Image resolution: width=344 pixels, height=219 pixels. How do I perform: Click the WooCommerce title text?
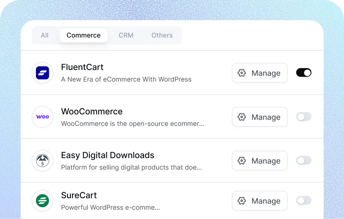click(x=92, y=111)
